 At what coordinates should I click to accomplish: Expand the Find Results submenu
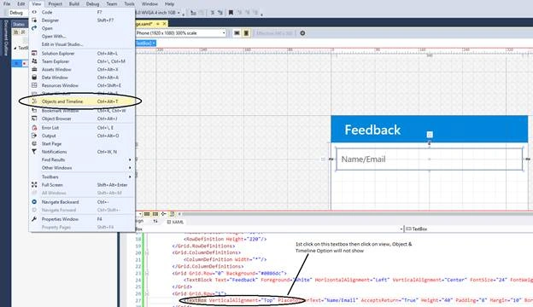coord(82,159)
